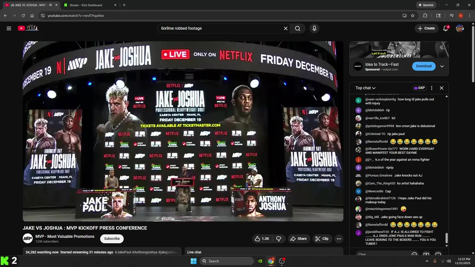Reload the current page
Viewport: 475px width, 267px height.
[x=23, y=16]
